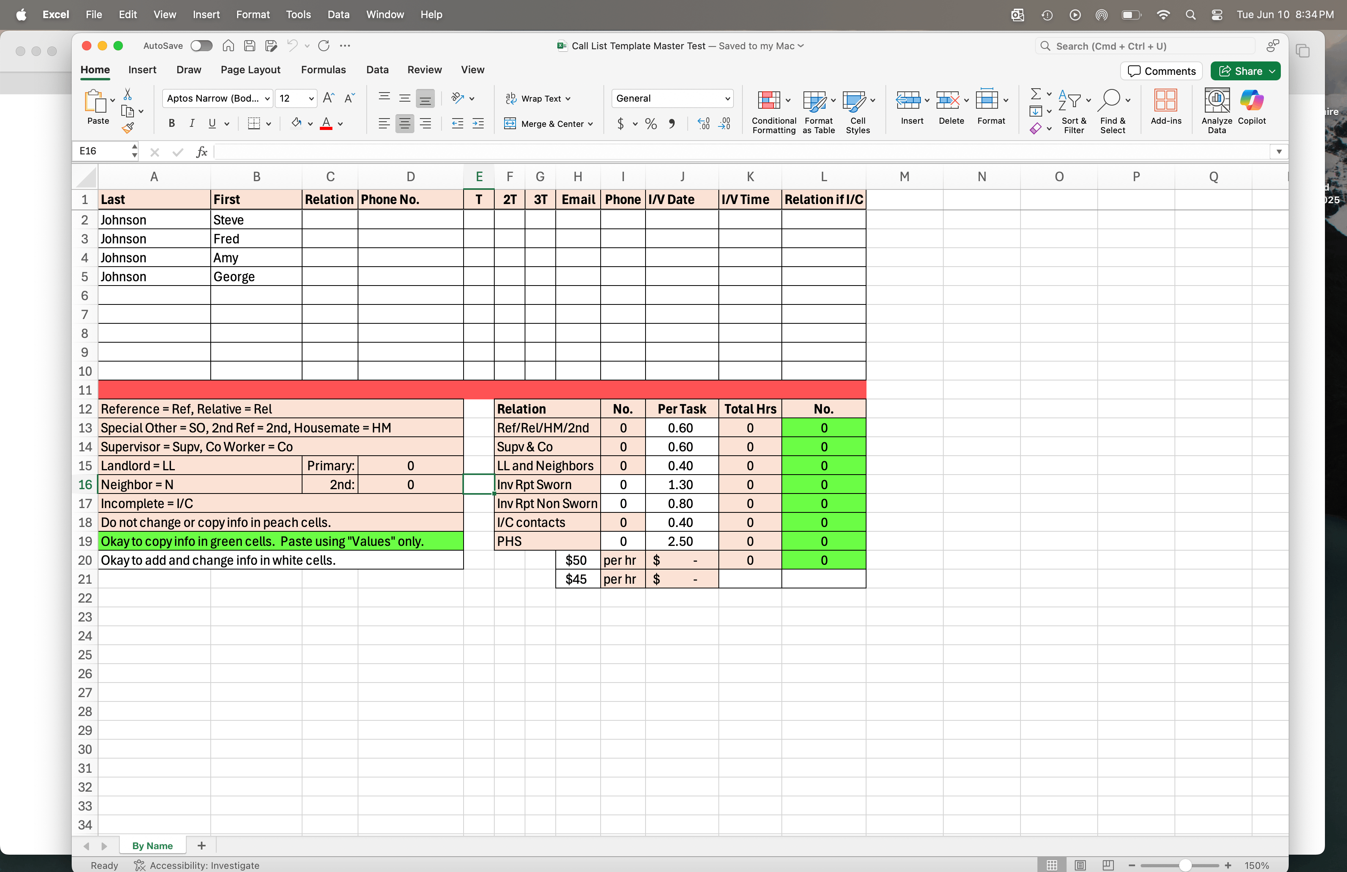This screenshot has width=1347, height=872.
Task: Click the Share button
Action: [x=1245, y=71]
